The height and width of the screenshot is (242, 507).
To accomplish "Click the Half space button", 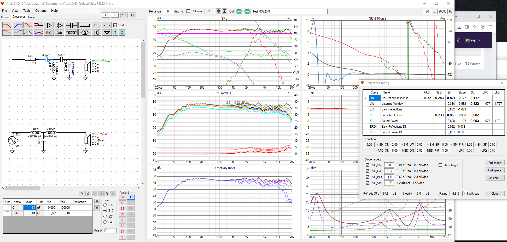I will click(x=495, y=170).
